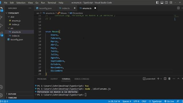Open the Terminal menu
Image resolution: width=183 pixels, height=103 pixels.
52,3
